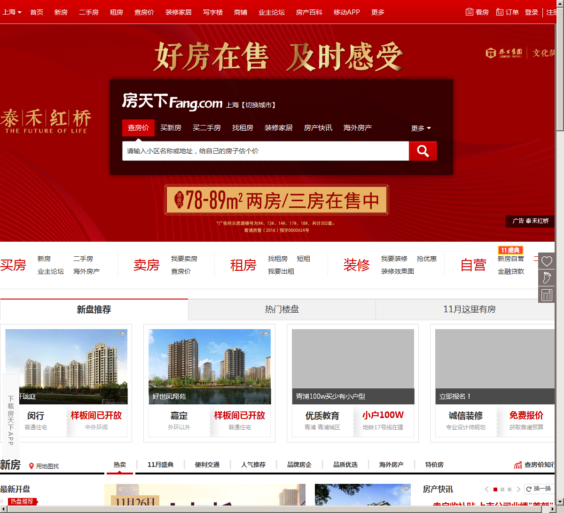Click 查房价 link under 卖房
The height and width of the screenshot is (513, 564).
[x=181, y=271]
